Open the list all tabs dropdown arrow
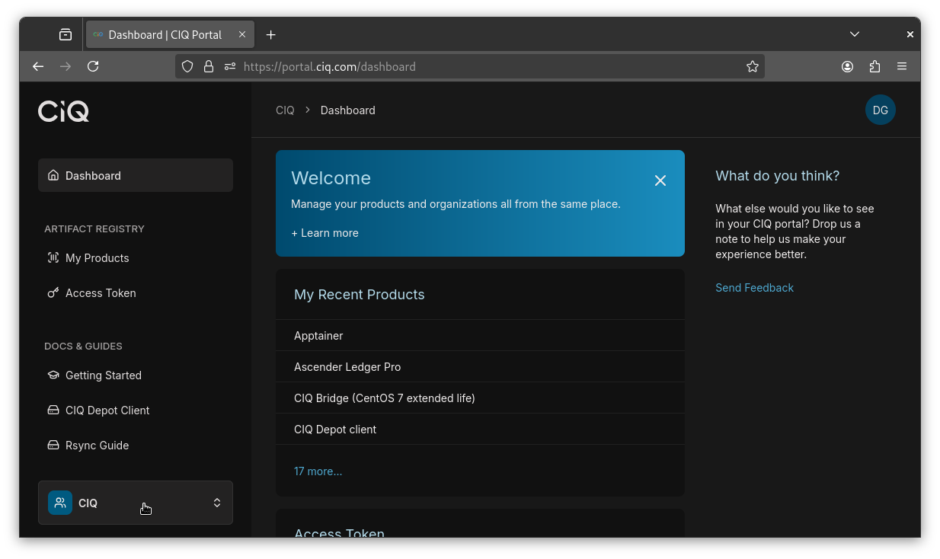940x559 pixels. [855, 34]
